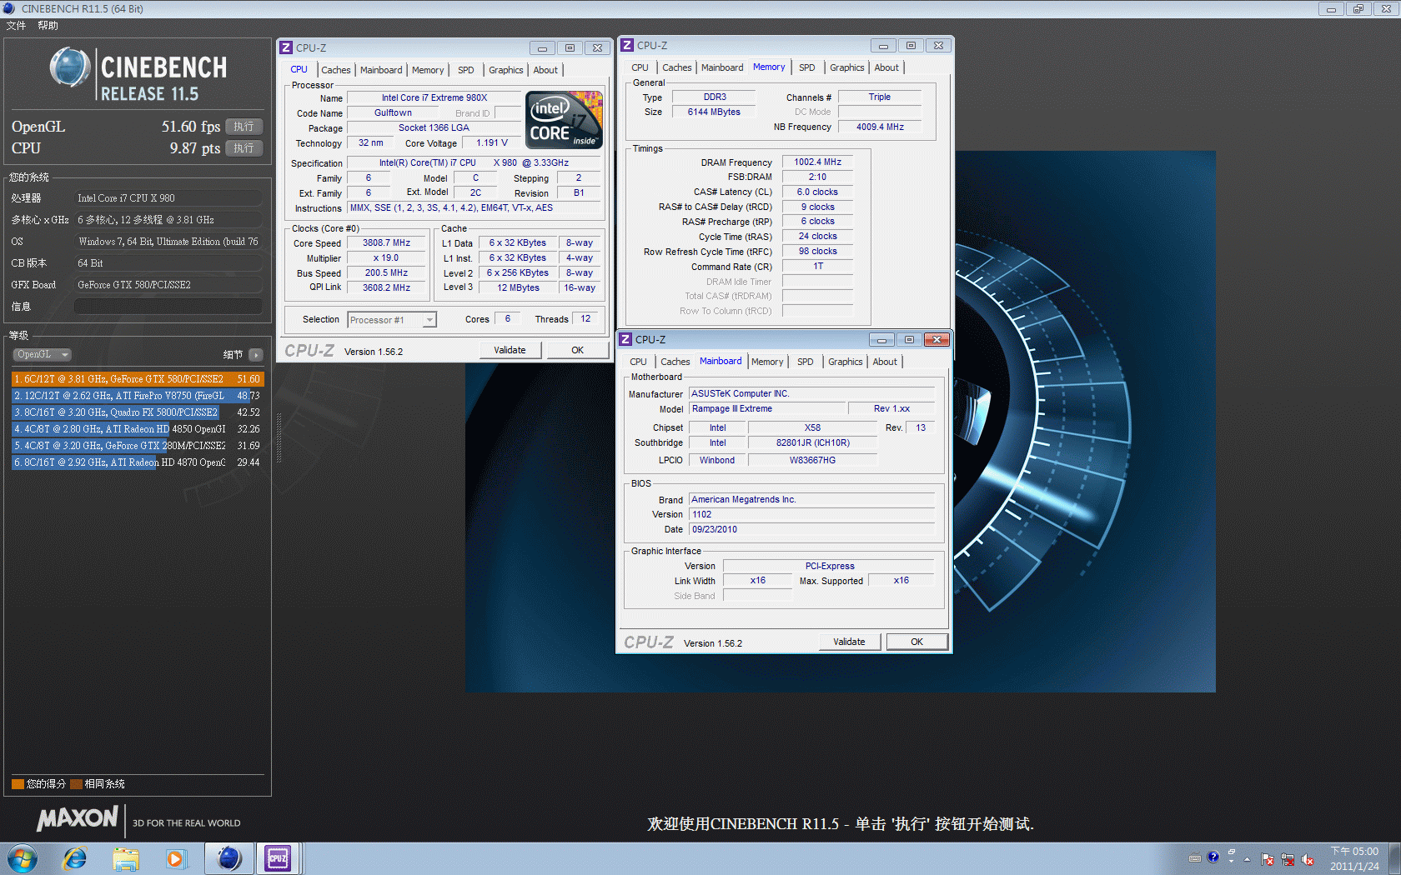Open Caches tab in Mainboard window

[x=675, y=362]
